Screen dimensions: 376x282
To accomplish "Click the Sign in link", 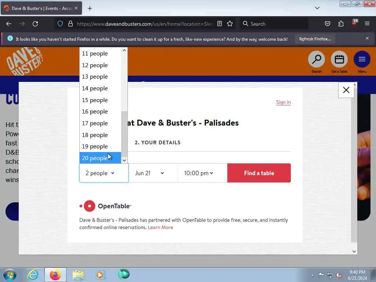I will (283, 102).
